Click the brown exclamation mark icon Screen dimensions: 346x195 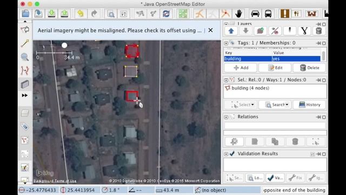pyautogui.click(x=285, y=14)
